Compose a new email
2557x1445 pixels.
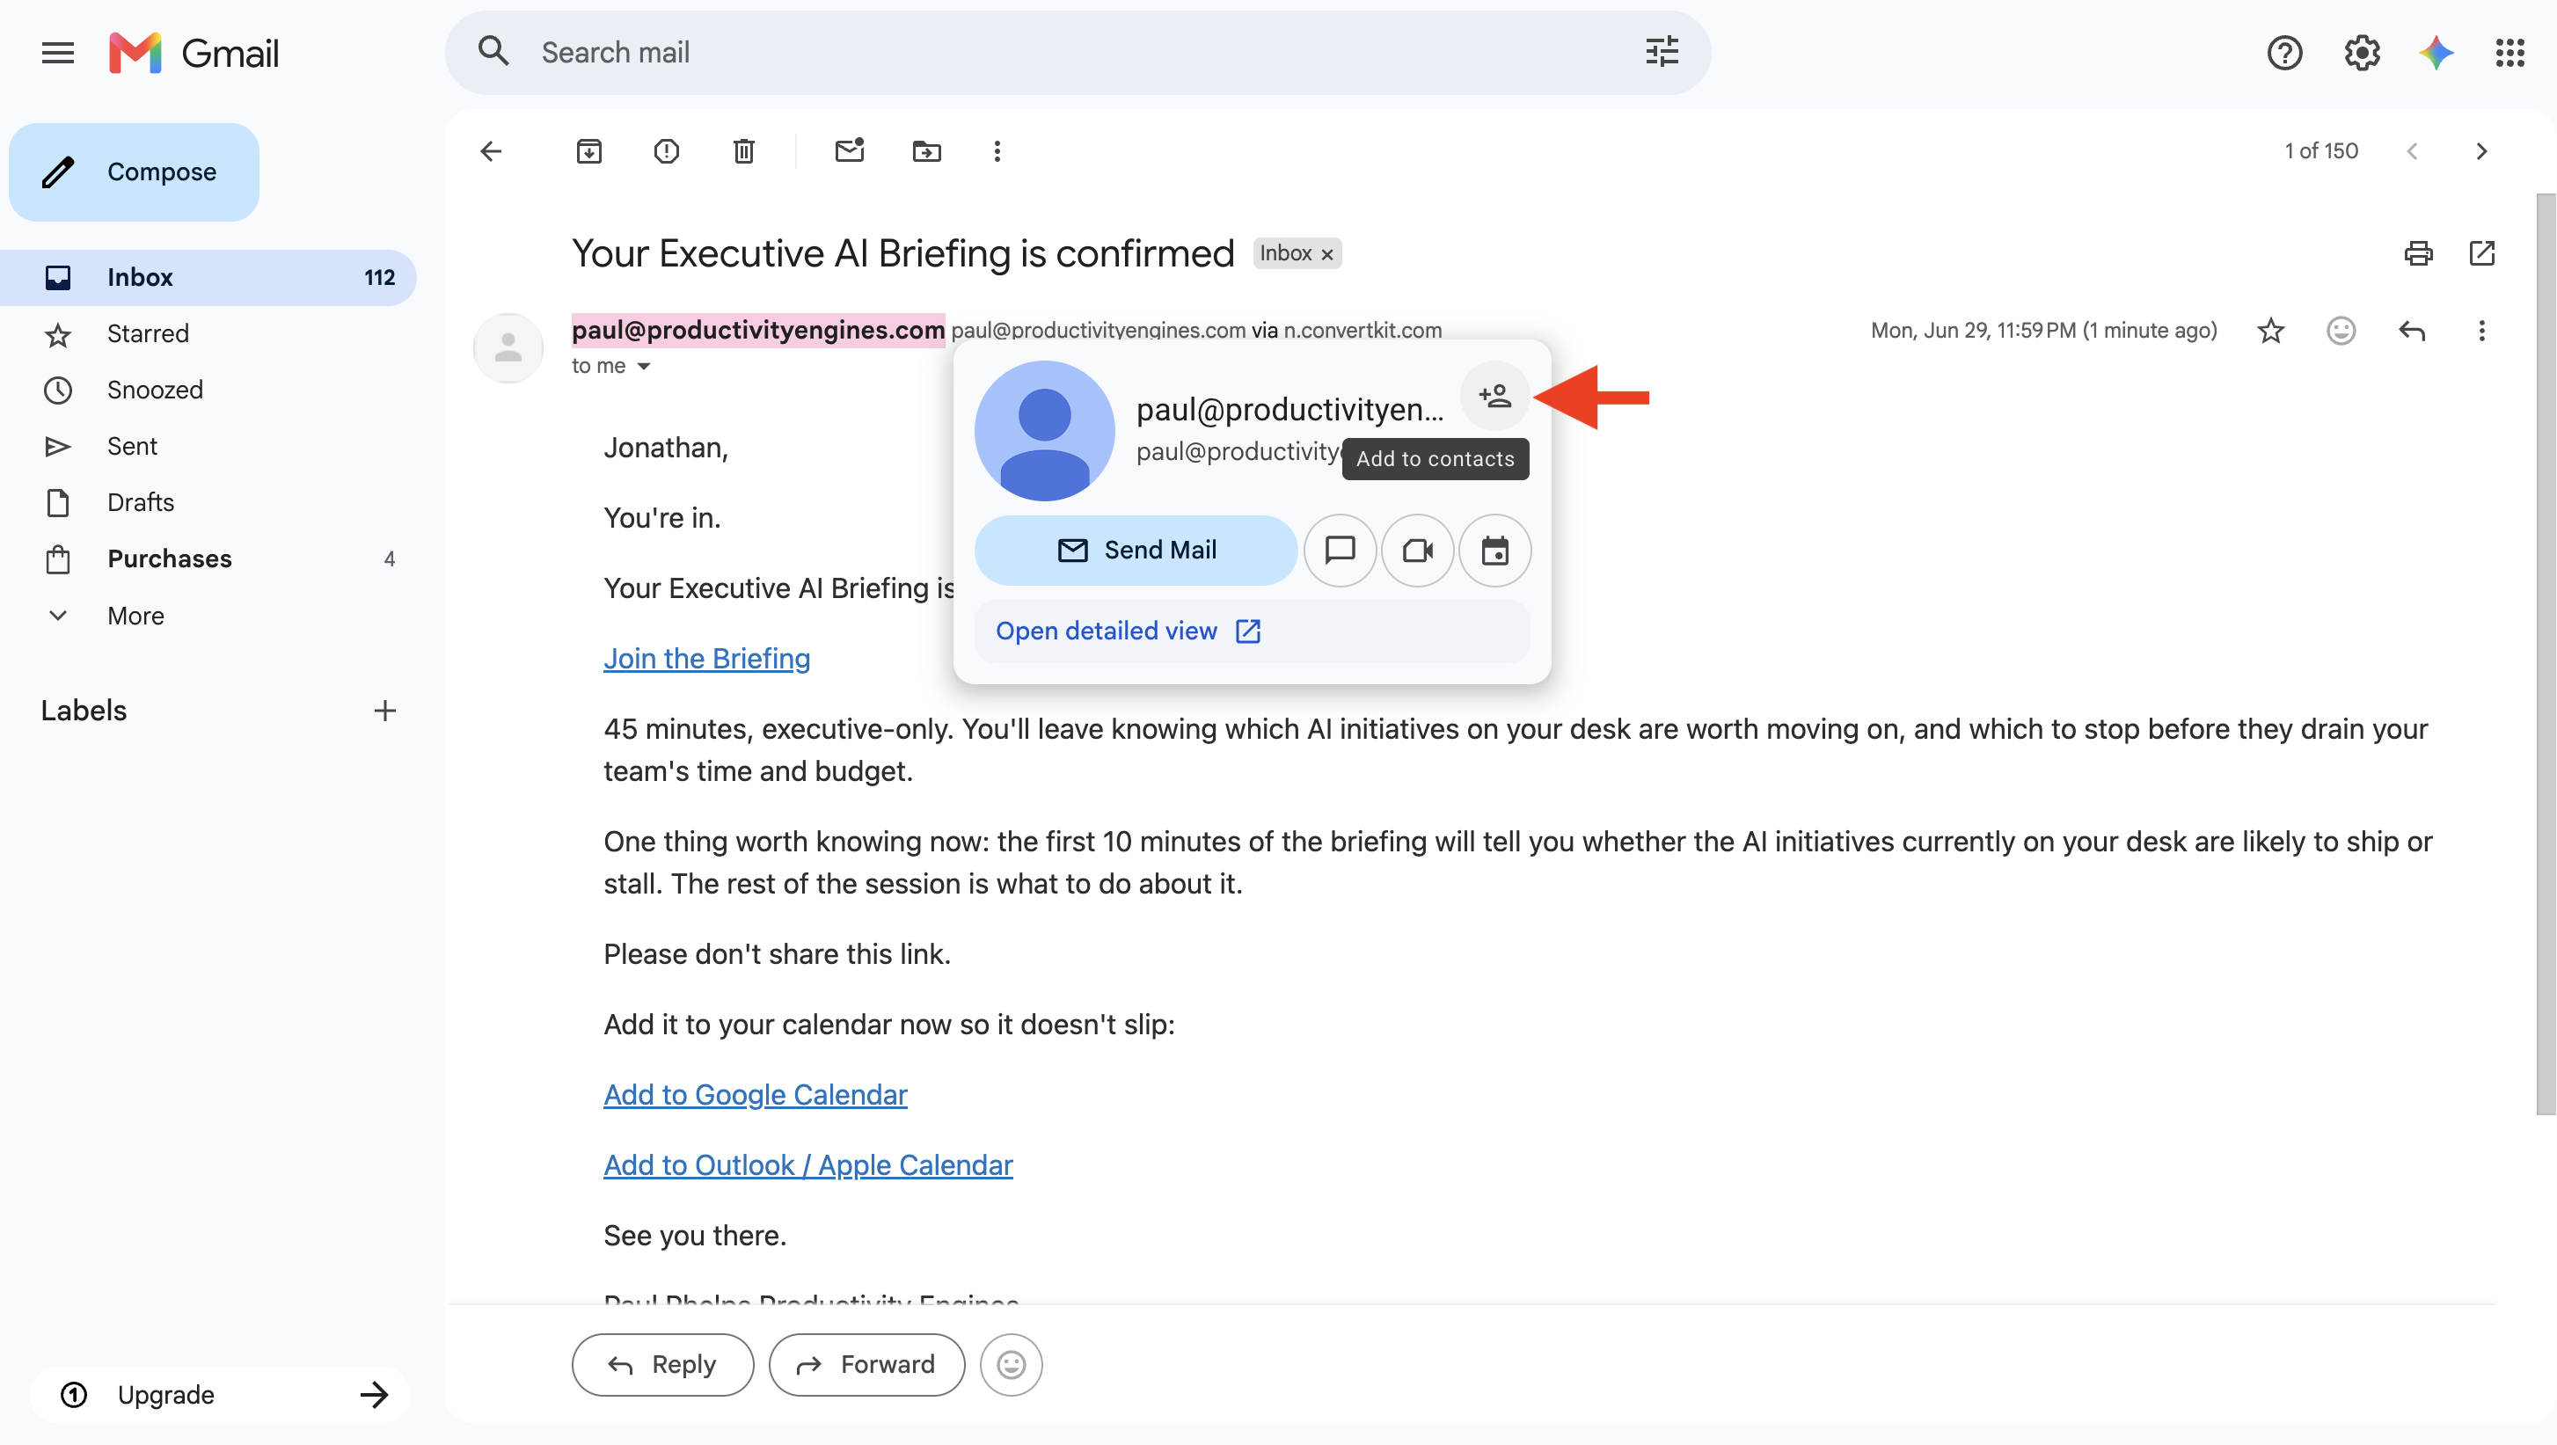(x=134, y=172)
